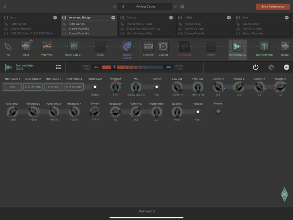293x220 pixels.
Task: Select the Input module icon
Action: (26, 47)
